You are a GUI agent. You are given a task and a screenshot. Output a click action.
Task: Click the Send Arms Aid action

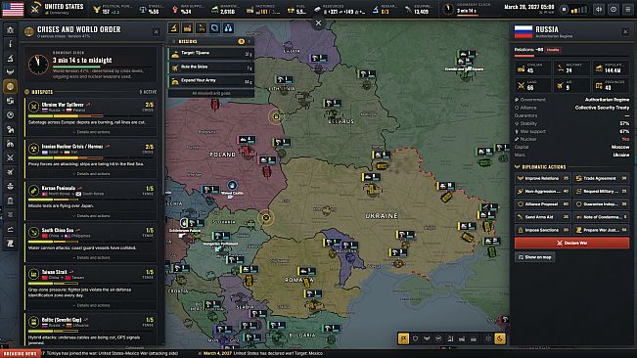point(543,217)
